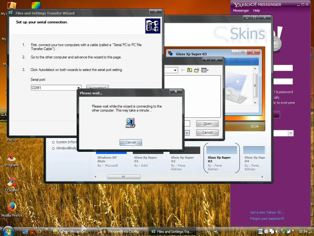Click the Windows Start orb
Image resolution: width=314 pixels, height=236 pixels.
[x=8, y=231]
